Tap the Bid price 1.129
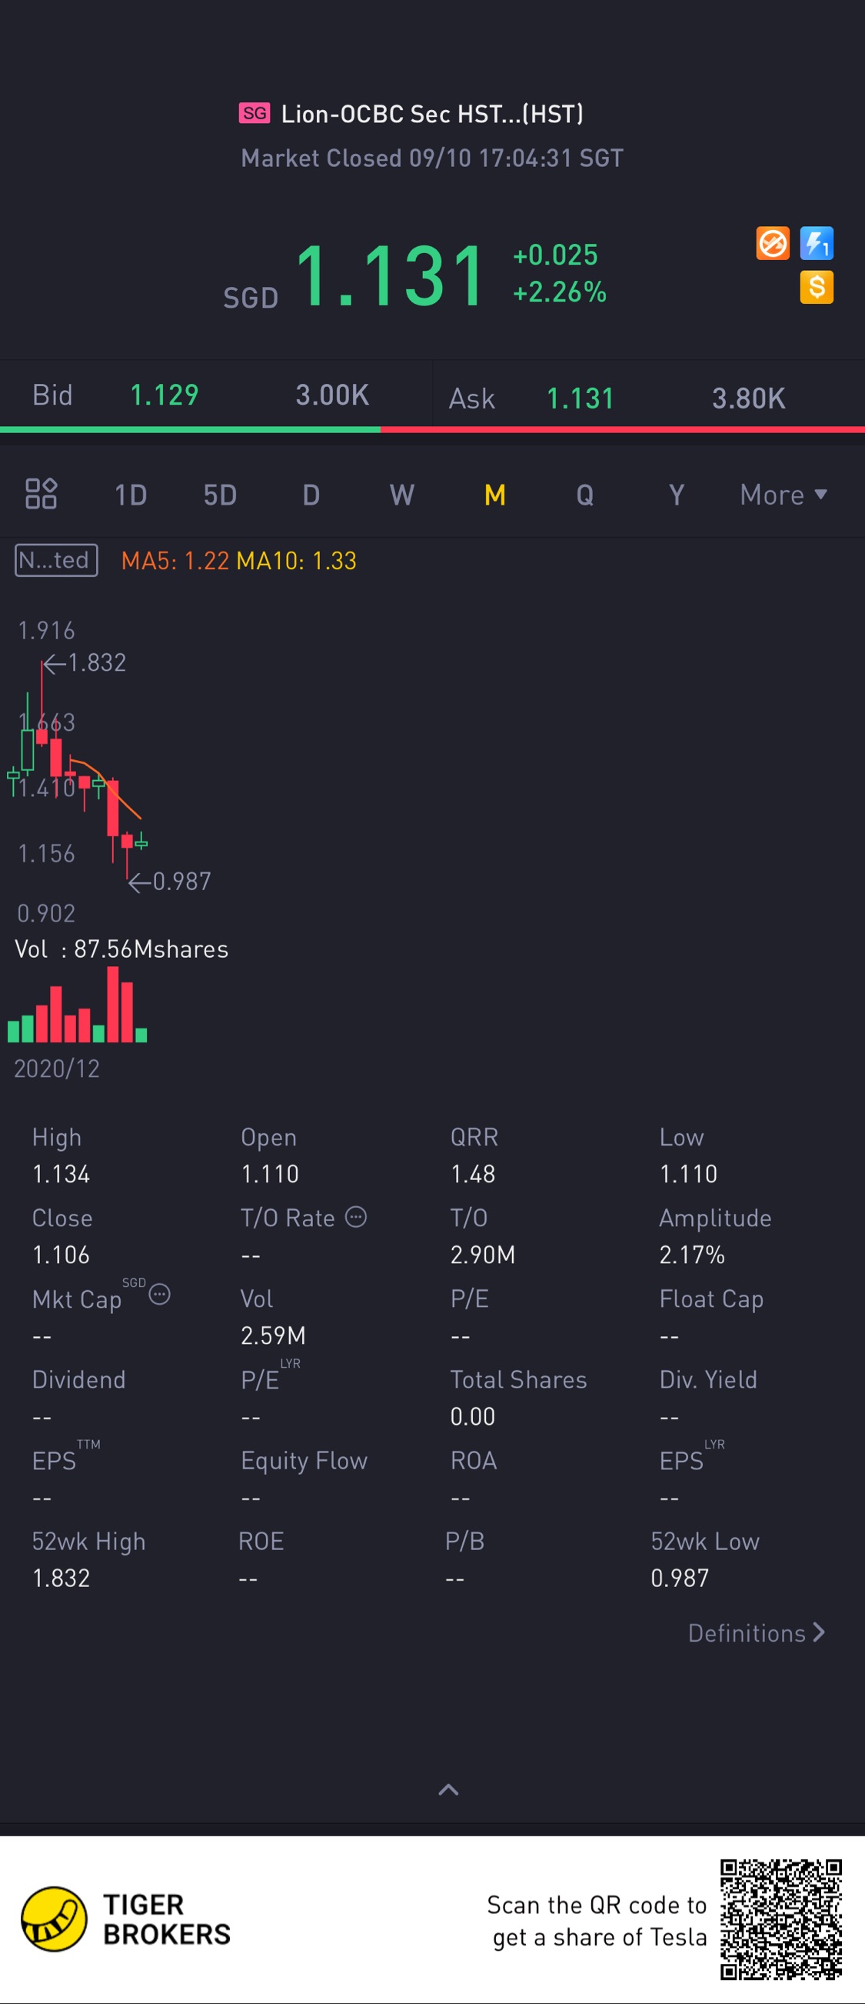Screen dimensions: 865x2004 coord(164,395)
